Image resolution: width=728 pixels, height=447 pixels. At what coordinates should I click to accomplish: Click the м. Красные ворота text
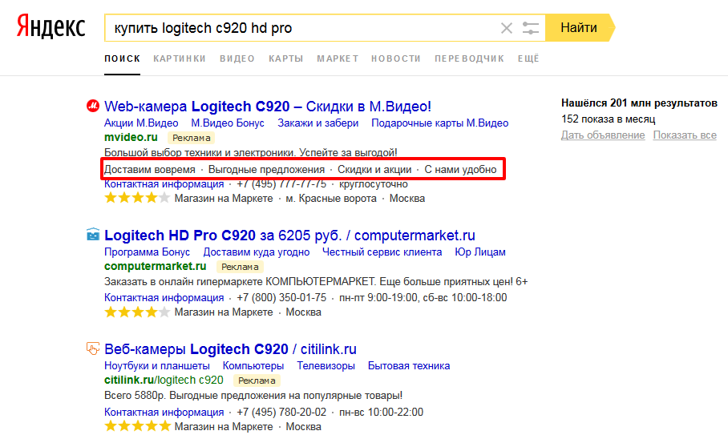(x=331, y=199)
